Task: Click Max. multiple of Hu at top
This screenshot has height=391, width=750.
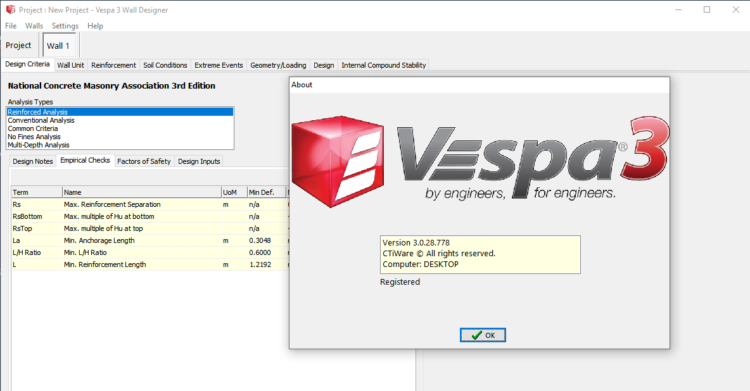Action: coord(103,228)
